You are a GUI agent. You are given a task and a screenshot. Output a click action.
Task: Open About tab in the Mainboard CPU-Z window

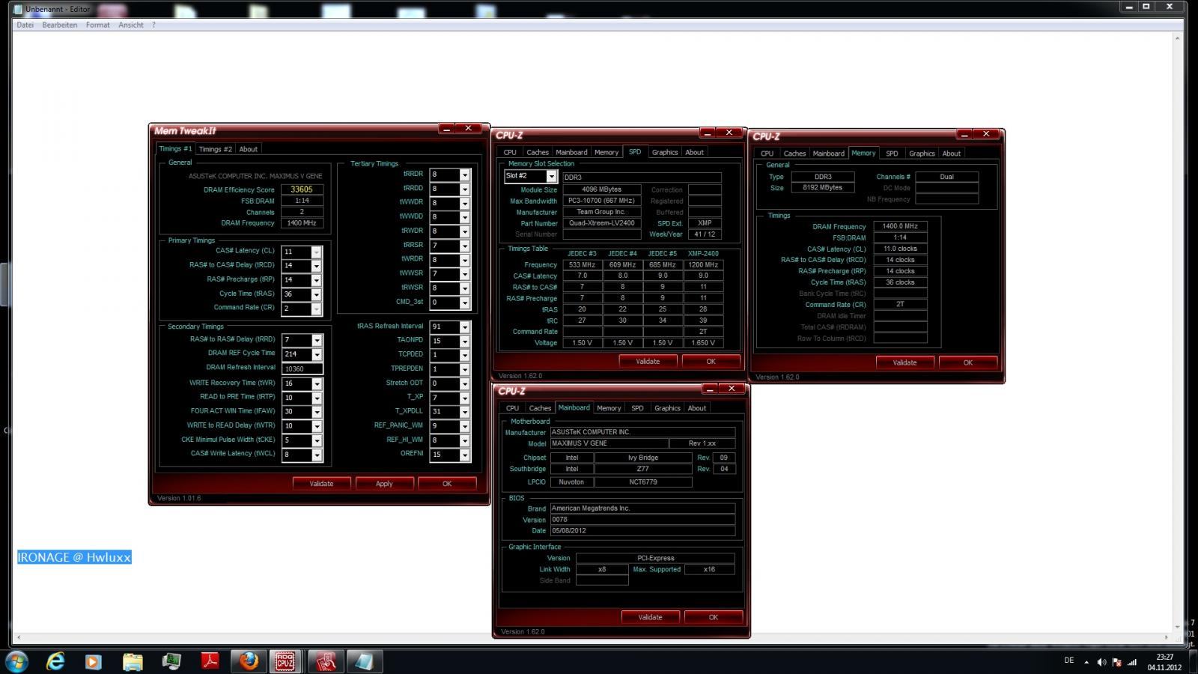coord(696,408)
